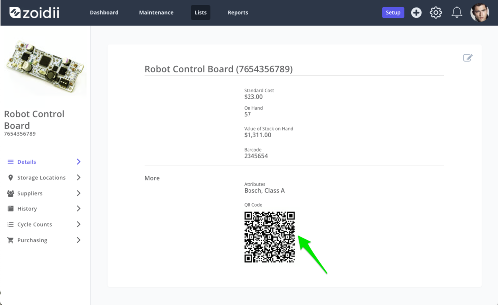
Task: Click the History book icon
Action: pos(11,209)
